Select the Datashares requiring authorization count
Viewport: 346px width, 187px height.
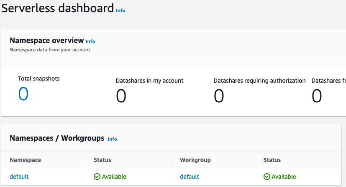pyautogui.click(x=219, y=96)
